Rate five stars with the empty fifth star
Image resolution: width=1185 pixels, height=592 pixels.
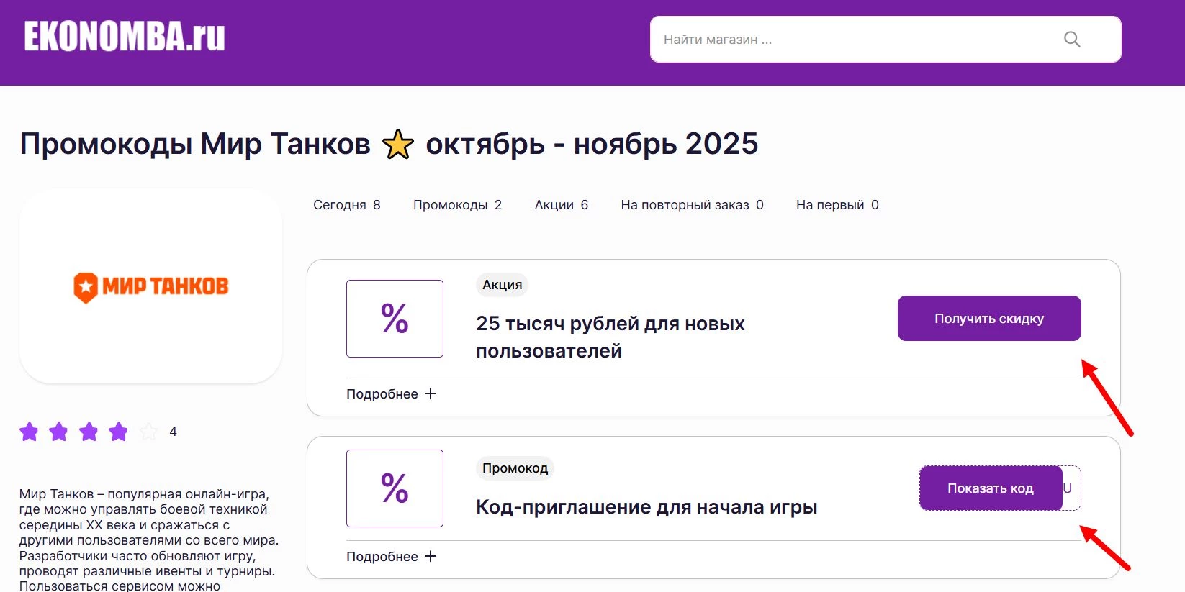(x=148, y=432)
